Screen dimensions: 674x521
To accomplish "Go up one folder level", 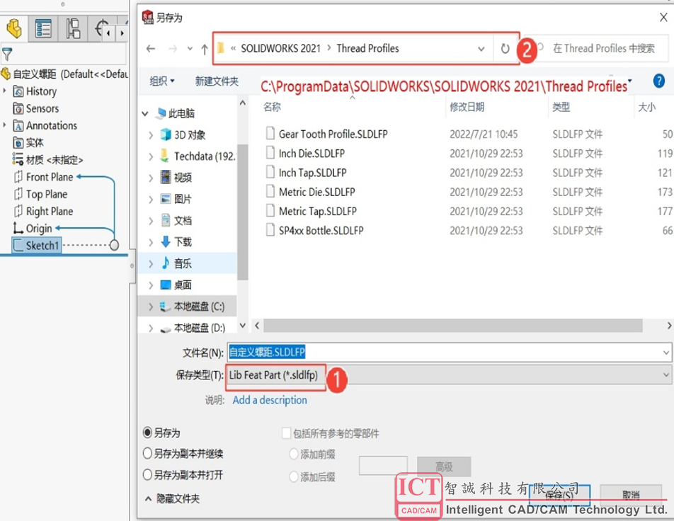I will click(x=205, y=49).
